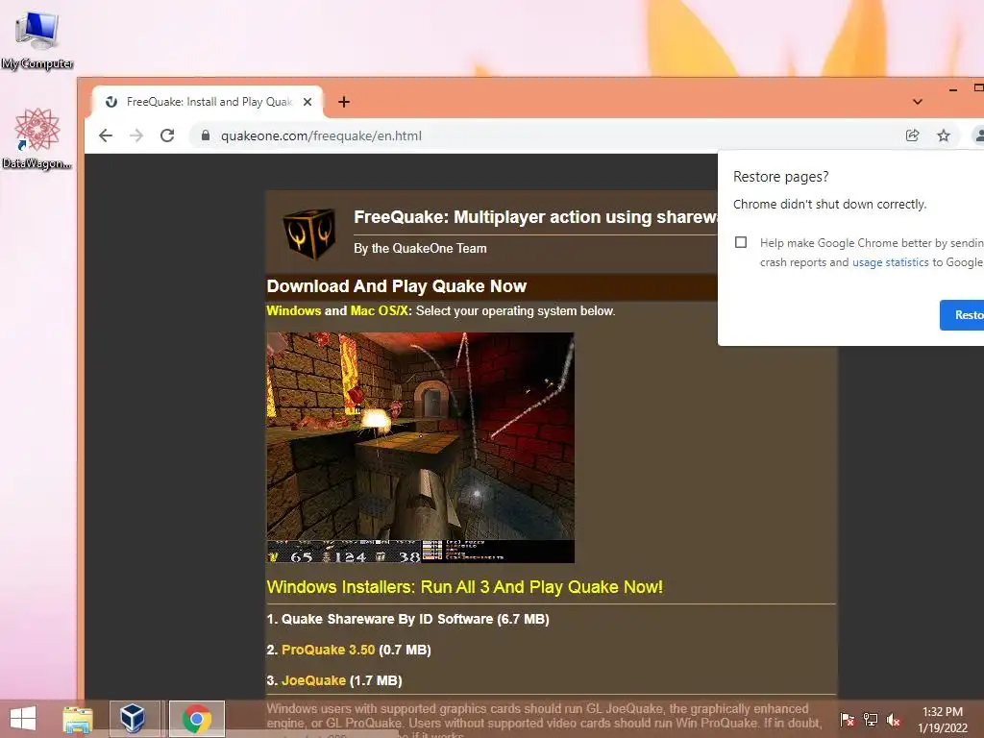Viewport: 984px width, 738px height.
Task: Open the JoeQuake download link
Action: (x=314, y=680)
